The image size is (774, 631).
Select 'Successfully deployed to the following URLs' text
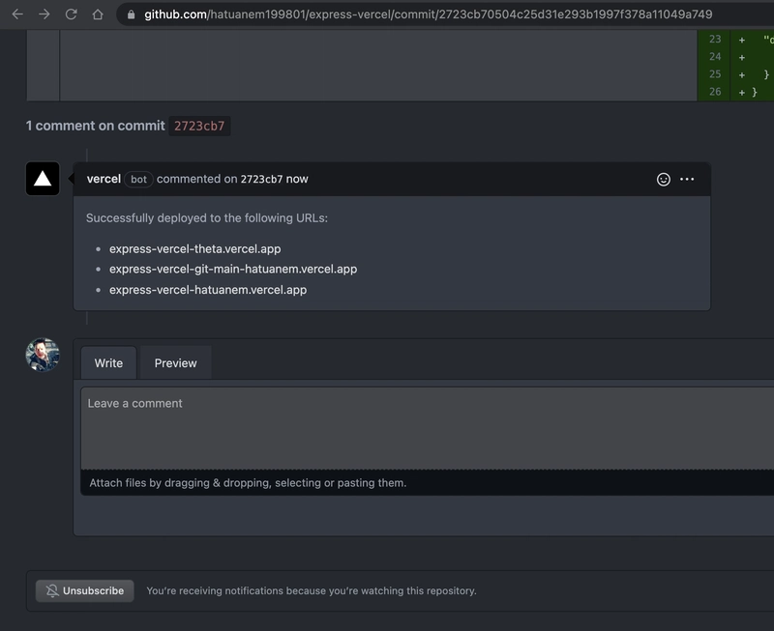click(207, 217)
